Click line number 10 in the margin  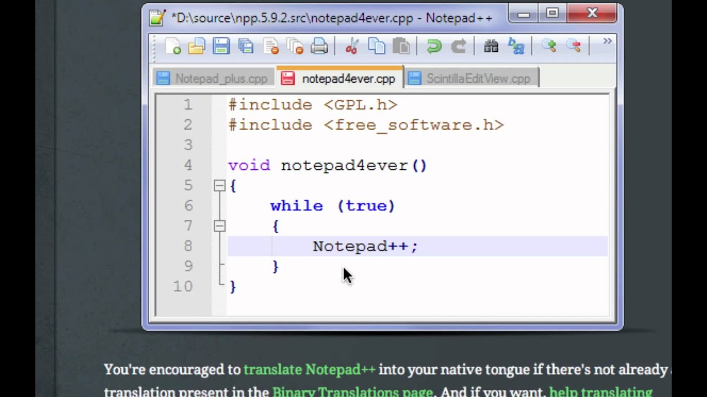click(x=183, y=287)
